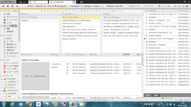
Task: Click Arturo Toscanini missing cover art placeholder
Action: pyautogui.click(x=36, y=76)
